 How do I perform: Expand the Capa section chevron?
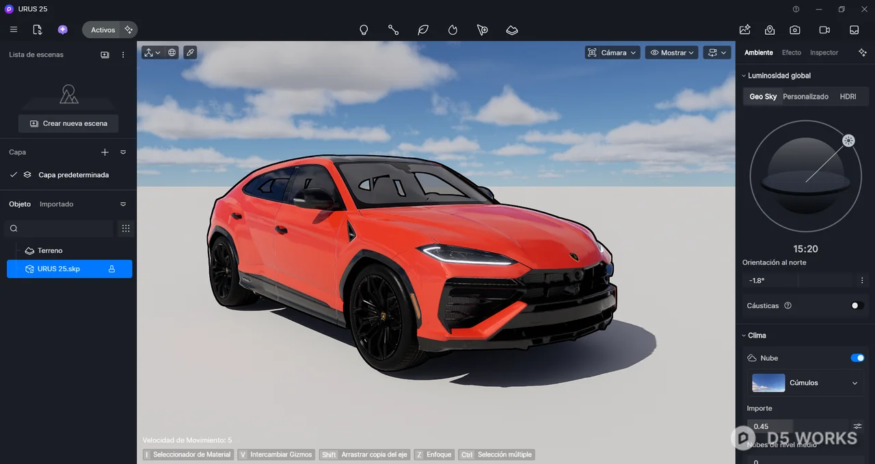(x=123, y=152)
